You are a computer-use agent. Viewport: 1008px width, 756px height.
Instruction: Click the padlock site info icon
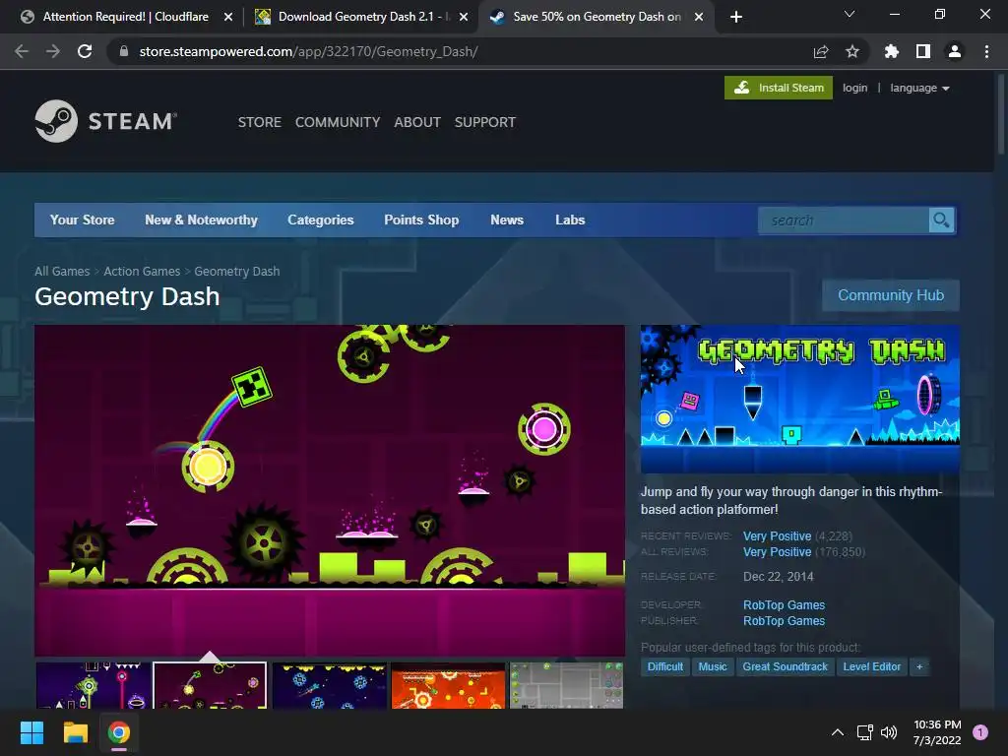coord(124,51)
